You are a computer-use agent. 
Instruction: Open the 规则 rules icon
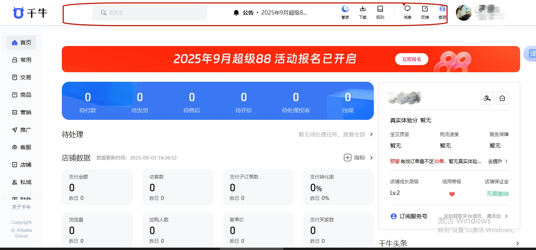click(x=380, y=9)
